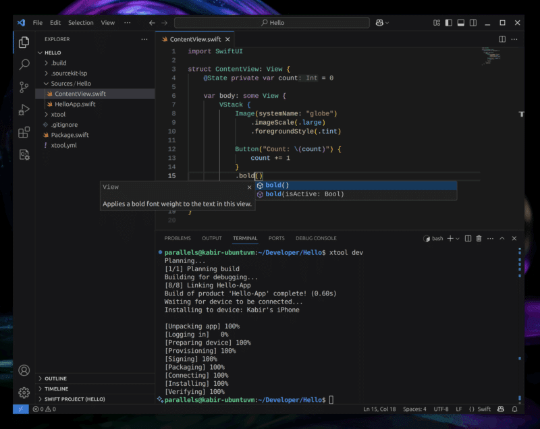Viewport: 540px width, 429px height.
Task: Split the terminal pane
Action: [468, 238]
